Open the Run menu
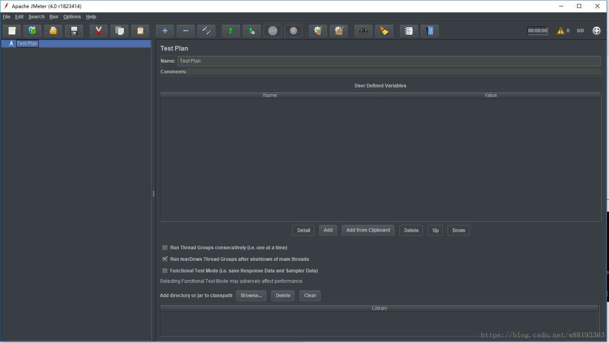 (x=54, y=17)
